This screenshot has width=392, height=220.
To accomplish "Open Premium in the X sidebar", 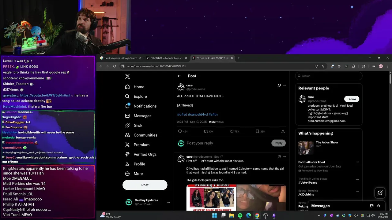I will (x=138, y=145).
